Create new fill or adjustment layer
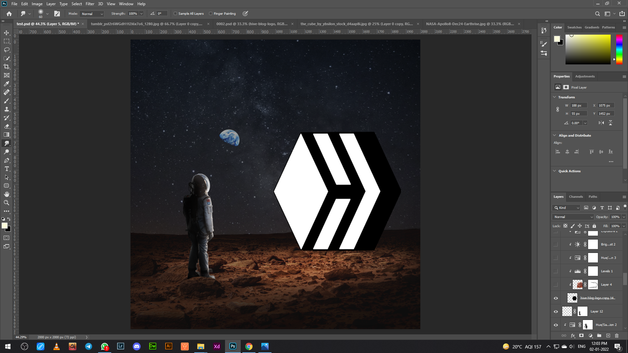Image resolution: width=628 pixels, height=353 pixels. [x=590, y=336]
